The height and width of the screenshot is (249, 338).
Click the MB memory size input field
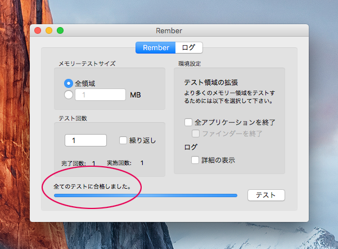pyautogui.click(x=100, y=95)
